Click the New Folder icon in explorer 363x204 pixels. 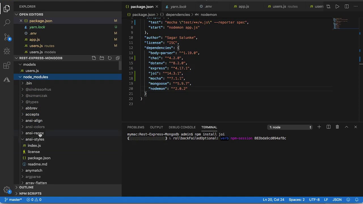click(102, 58)
